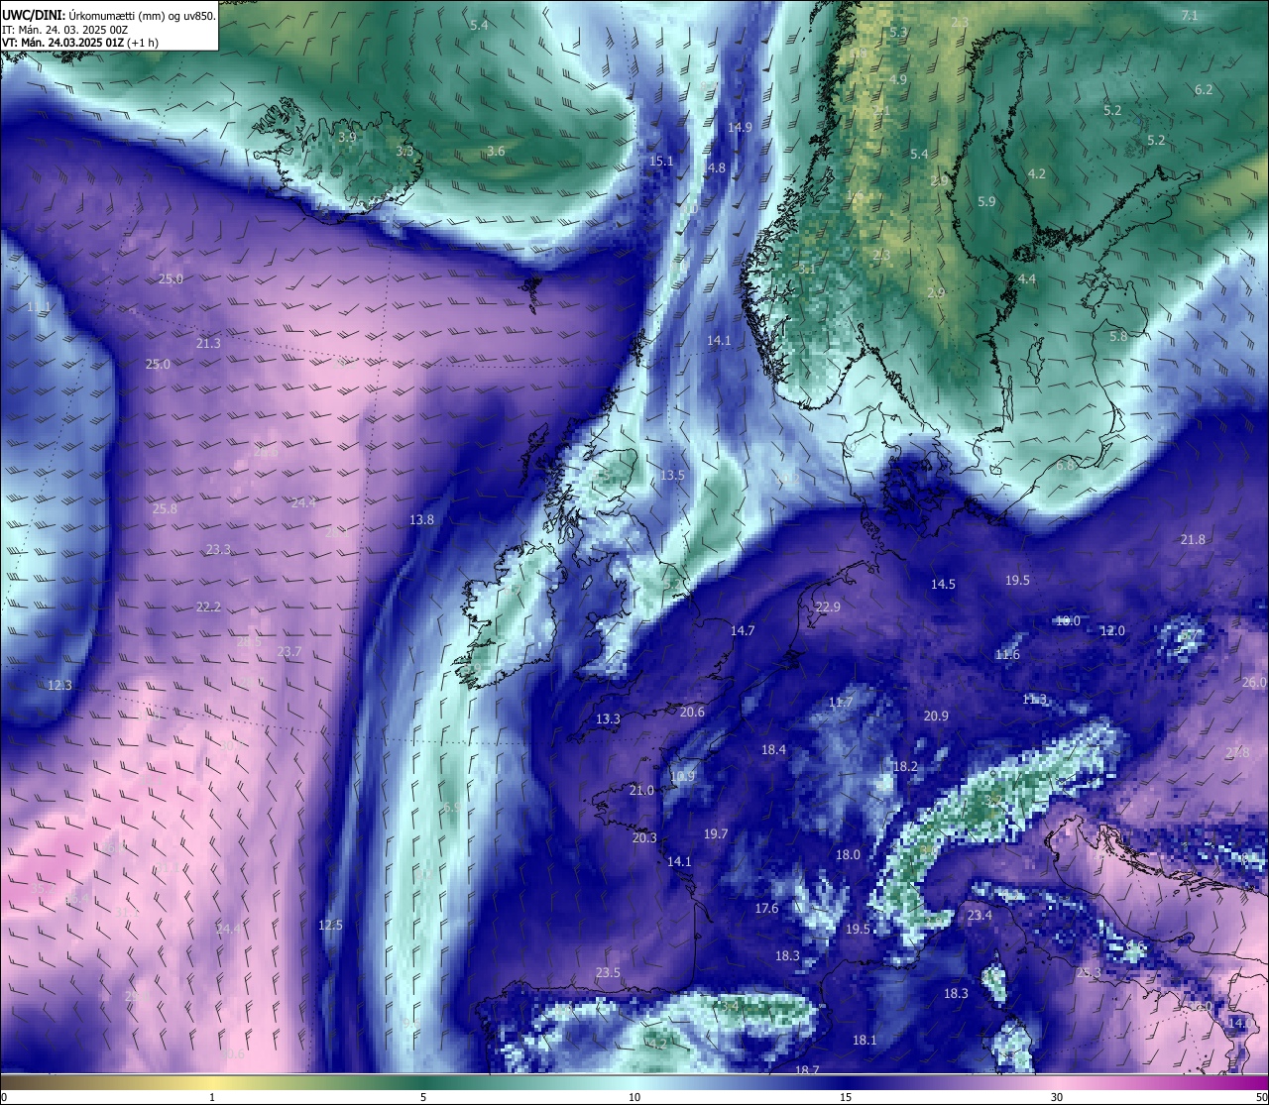This screenshot has width=1269, height=1105.
Task: Click the 18.1 value on the map
Action: point(865,1040)
